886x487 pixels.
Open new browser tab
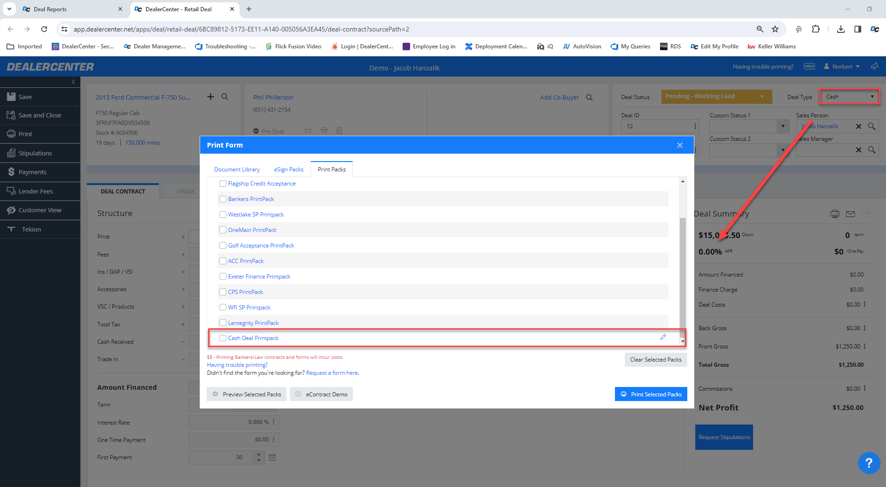click(249, 9)
